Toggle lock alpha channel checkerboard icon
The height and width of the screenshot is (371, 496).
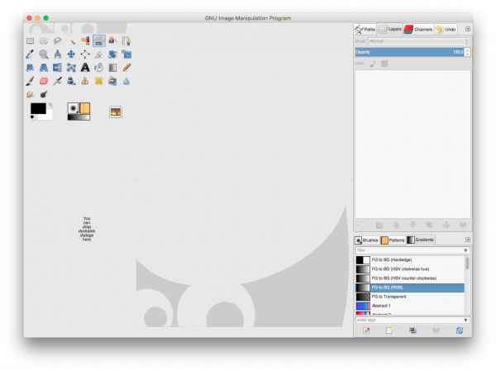coord(384,64)
